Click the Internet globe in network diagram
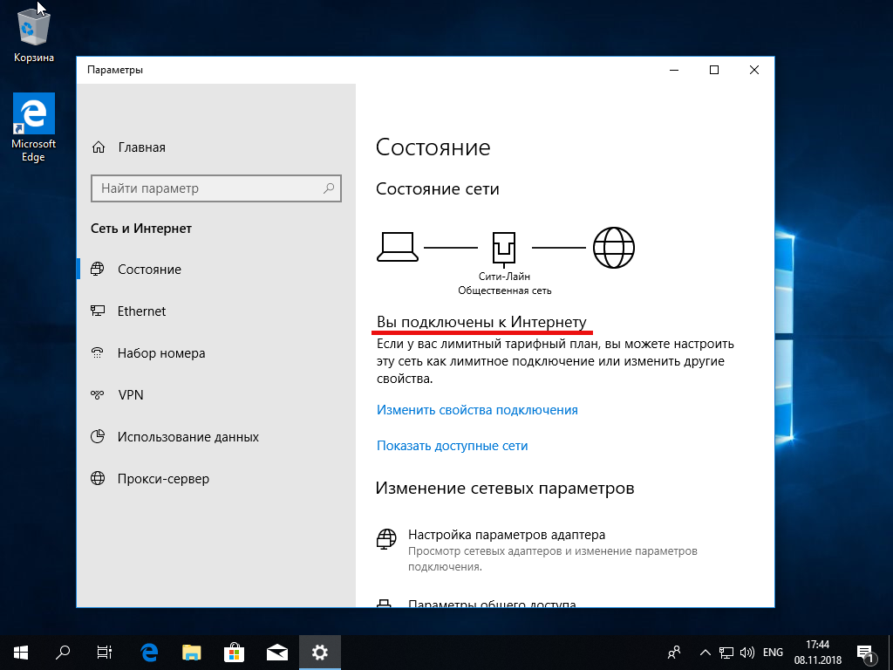 click(613, 247)
